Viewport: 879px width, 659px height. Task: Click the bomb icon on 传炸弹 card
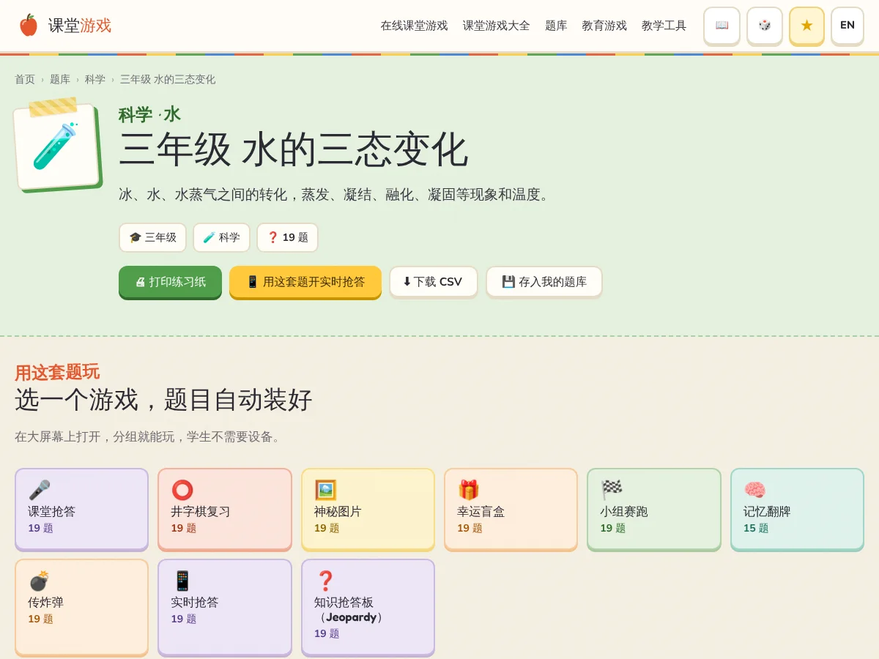click(x=39, y=581)
